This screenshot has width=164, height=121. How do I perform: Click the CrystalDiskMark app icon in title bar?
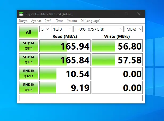click(x=21, y=14)
